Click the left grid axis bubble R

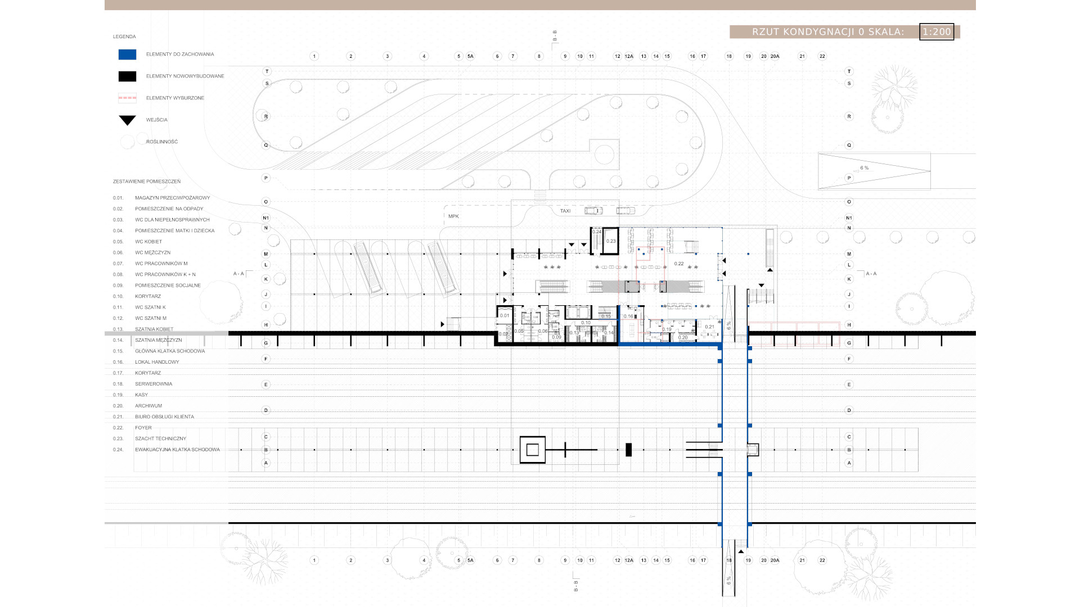pos(267,117)
